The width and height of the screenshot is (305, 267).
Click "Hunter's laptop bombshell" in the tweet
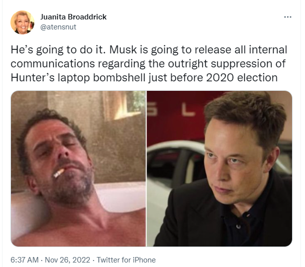tap(78, 78)
